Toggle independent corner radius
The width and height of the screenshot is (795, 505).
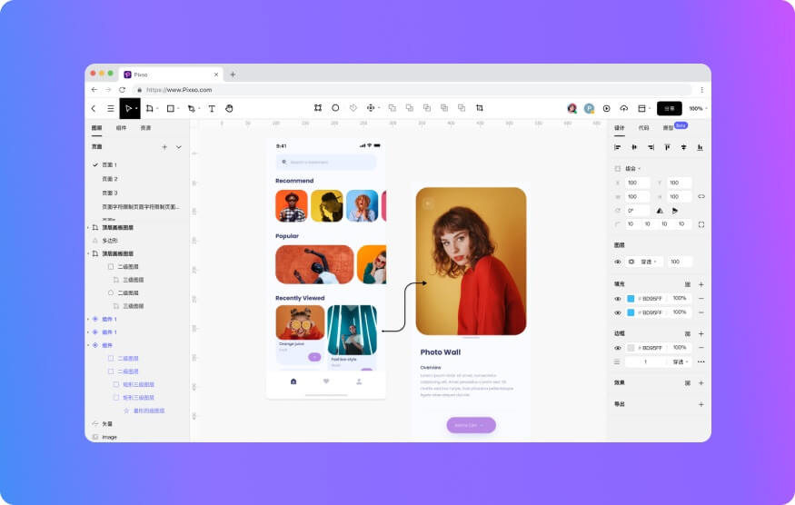(x=701, y=224)
